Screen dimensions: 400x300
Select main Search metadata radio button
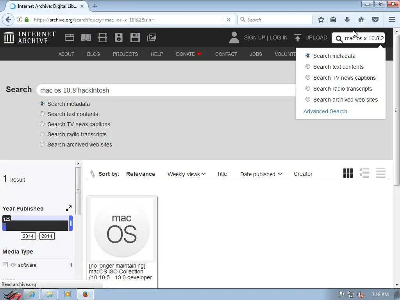pos(42,104)
